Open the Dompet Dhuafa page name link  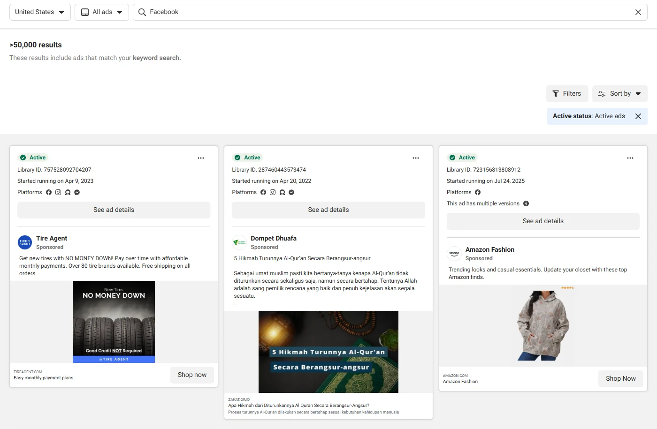pyautogui.click(x=274, y=238)
